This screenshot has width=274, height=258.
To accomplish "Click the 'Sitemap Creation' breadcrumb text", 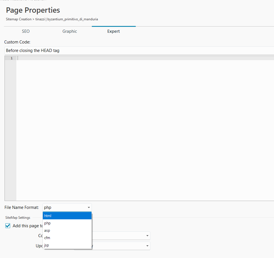I will (x=19, y=19).
